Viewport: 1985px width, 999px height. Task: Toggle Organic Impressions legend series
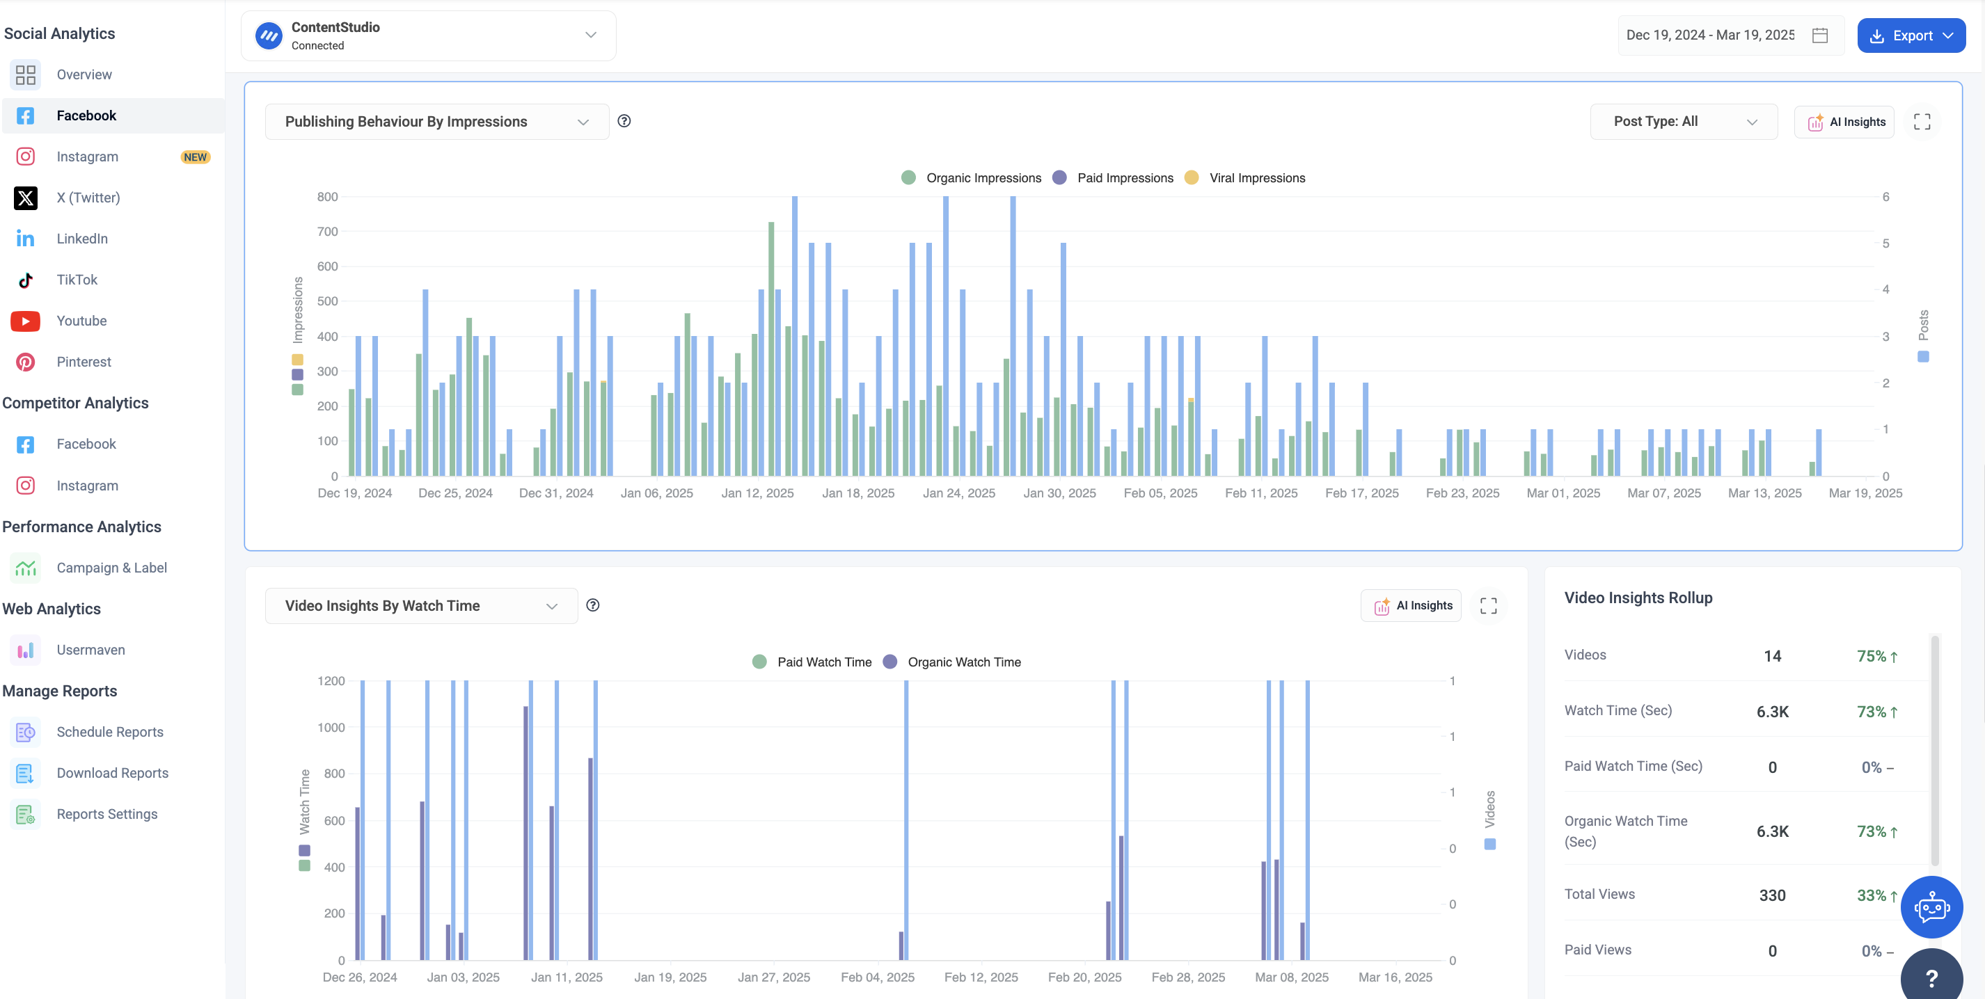[x=971, y=178]
